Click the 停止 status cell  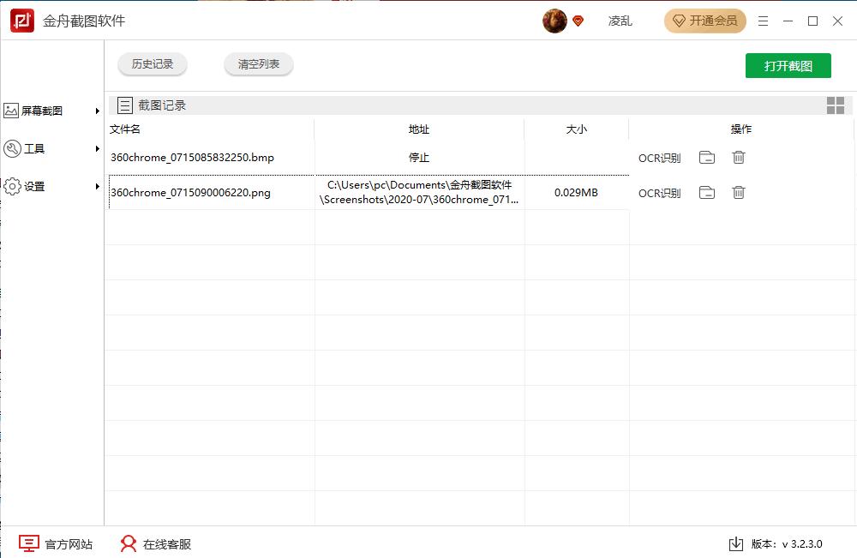(419, 158)
